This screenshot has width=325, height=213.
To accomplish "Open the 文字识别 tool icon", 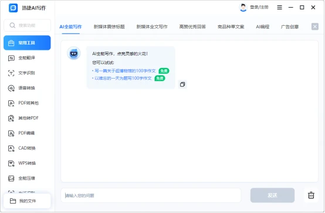I will [11, 73].
